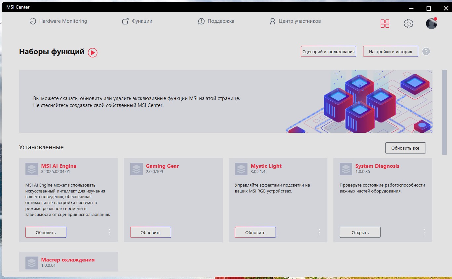
Task: Open System Diagnosis with Открыть button
Action: tap(360, 232)
